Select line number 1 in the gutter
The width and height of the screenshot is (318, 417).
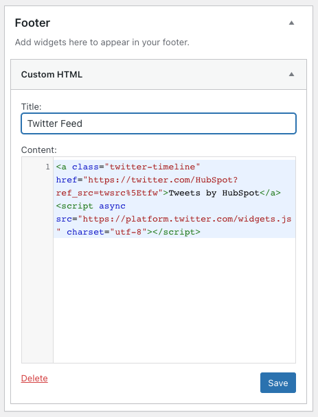pyautogui.click(x=47, y=167)
